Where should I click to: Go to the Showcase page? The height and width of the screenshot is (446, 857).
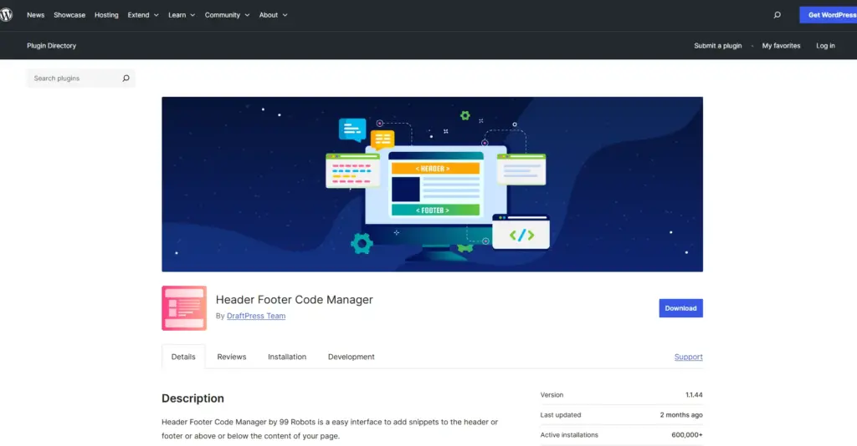(x=69, y=15)
